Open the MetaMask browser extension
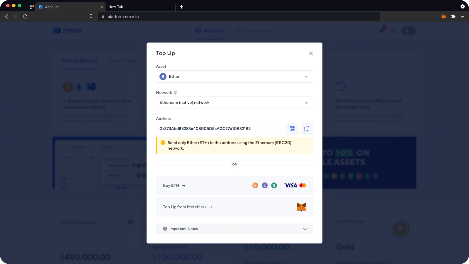The width and height of the screenshot is (469, 264). tap(444, 16)
